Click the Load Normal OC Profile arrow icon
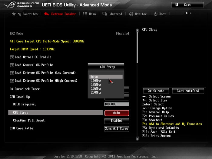The width and height of the screenshot is (212, 159). [x=12, y=57]
